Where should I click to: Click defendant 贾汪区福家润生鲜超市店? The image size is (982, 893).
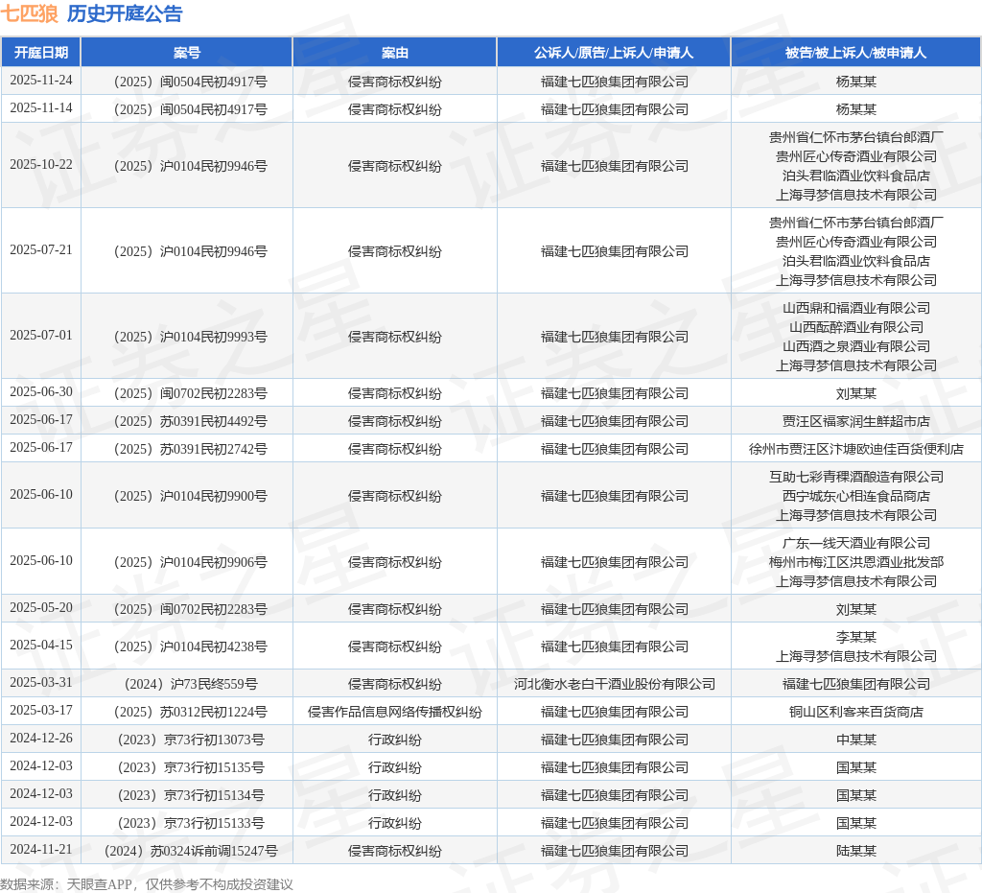[855, 421]
